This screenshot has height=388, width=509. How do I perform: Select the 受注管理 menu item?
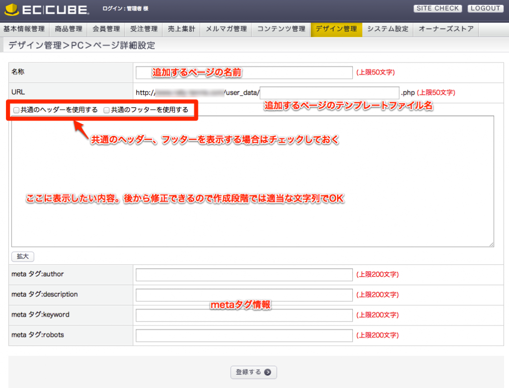(x=144, y=29)
